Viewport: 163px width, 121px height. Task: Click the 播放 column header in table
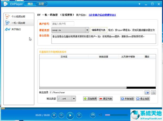[x=147, y=57]
